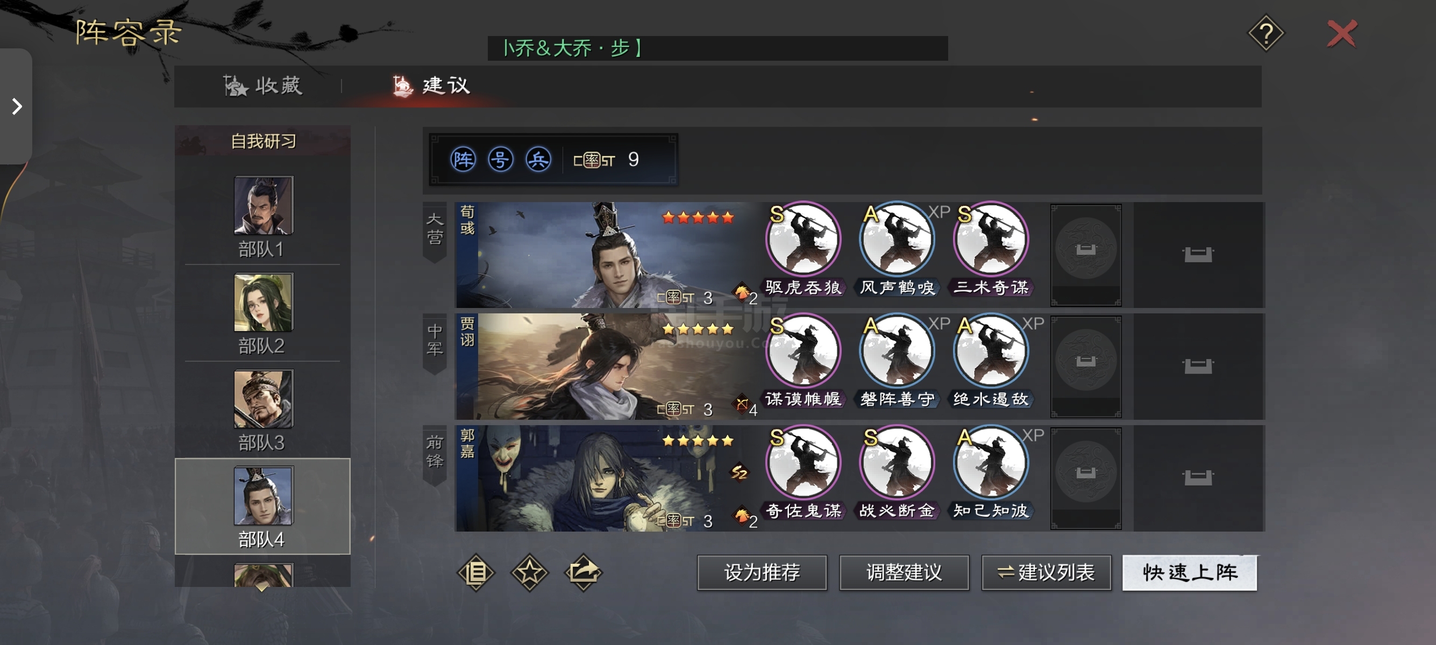1436x645 pixels.
Task: Tap 荀彧's empty equipment slot
Action: click(x=1085, y=255)
